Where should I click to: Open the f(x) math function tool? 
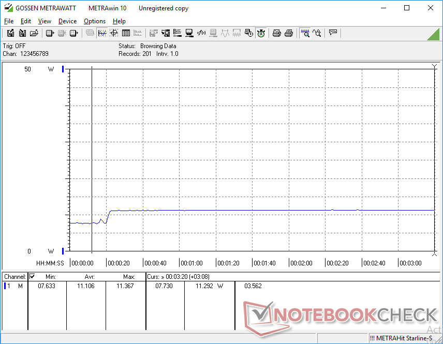(x=201, y=33)
